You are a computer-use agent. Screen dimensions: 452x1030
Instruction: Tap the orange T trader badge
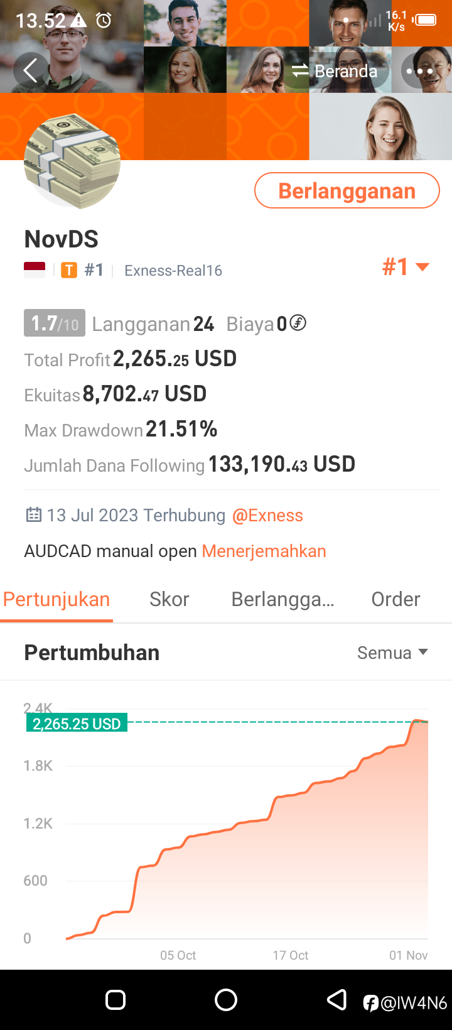pyautogui.click(x=69, y=270)
